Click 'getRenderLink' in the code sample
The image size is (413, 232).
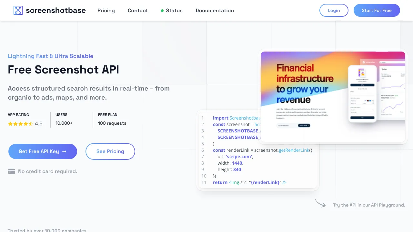point(294,150)
